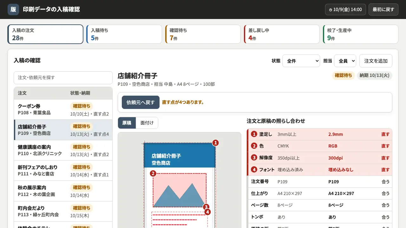Open the 状態 filter dropdown

point(301,61)
